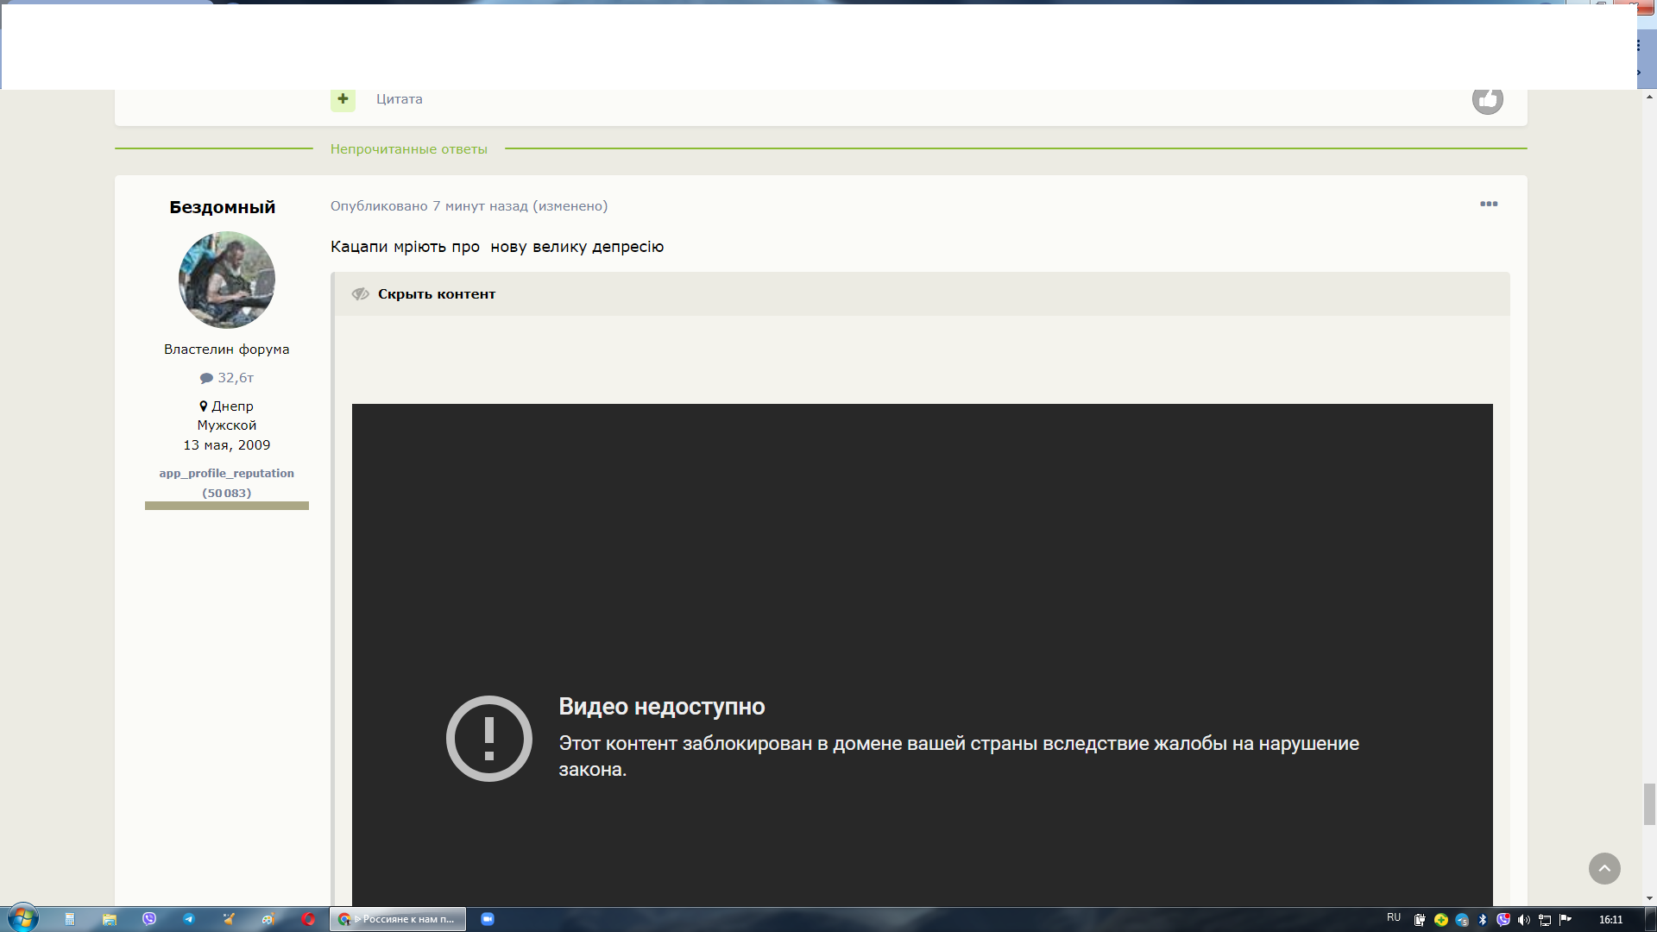Launch Telegram from the taskbar
The image size is (1657, 932).
pos(188,919)
